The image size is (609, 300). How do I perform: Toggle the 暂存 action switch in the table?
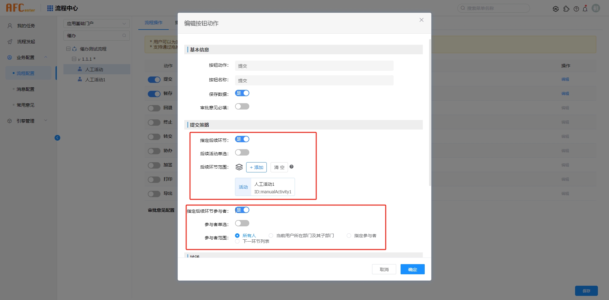[154, 94]
